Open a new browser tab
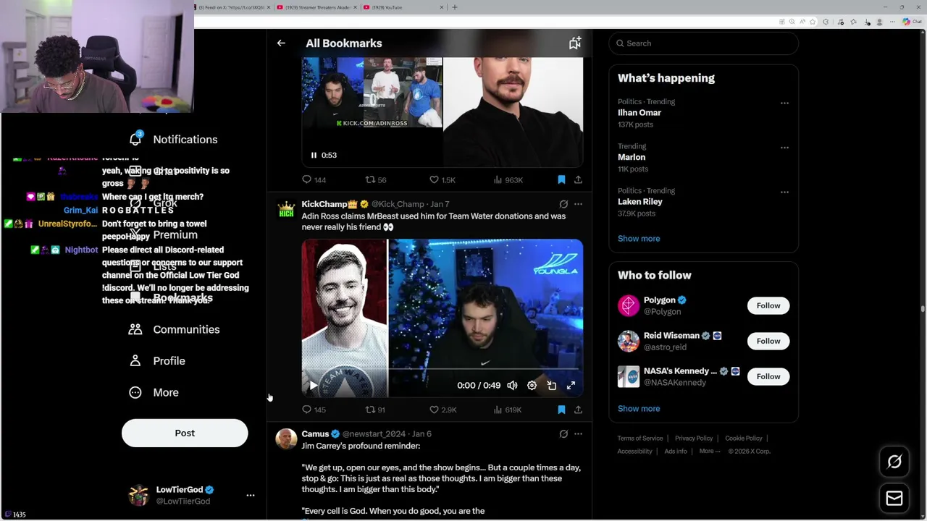927x521 pixels. [455, 7]
